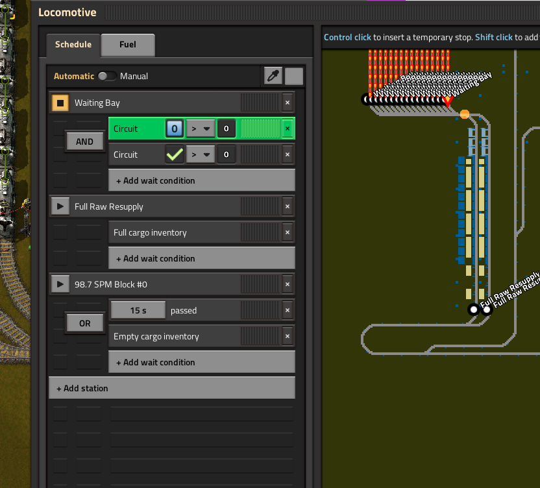The width and height of the screenshot is (540, 488).
Task: Click the Circuit label beside the checkmark slot
Action: click(125, 154)
